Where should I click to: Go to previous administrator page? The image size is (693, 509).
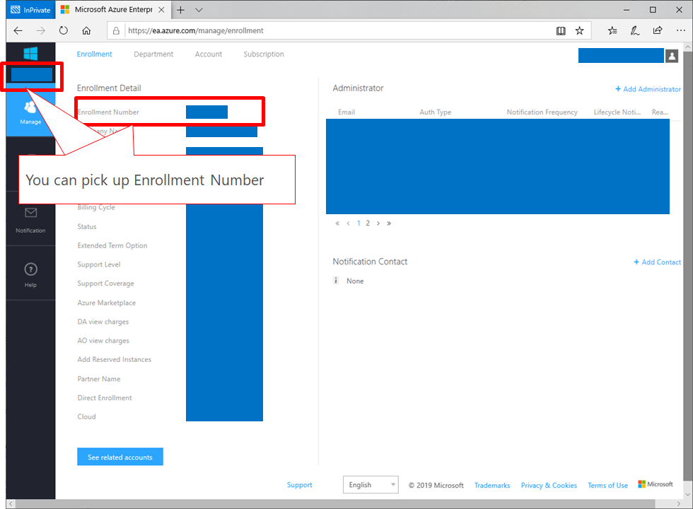348,223
